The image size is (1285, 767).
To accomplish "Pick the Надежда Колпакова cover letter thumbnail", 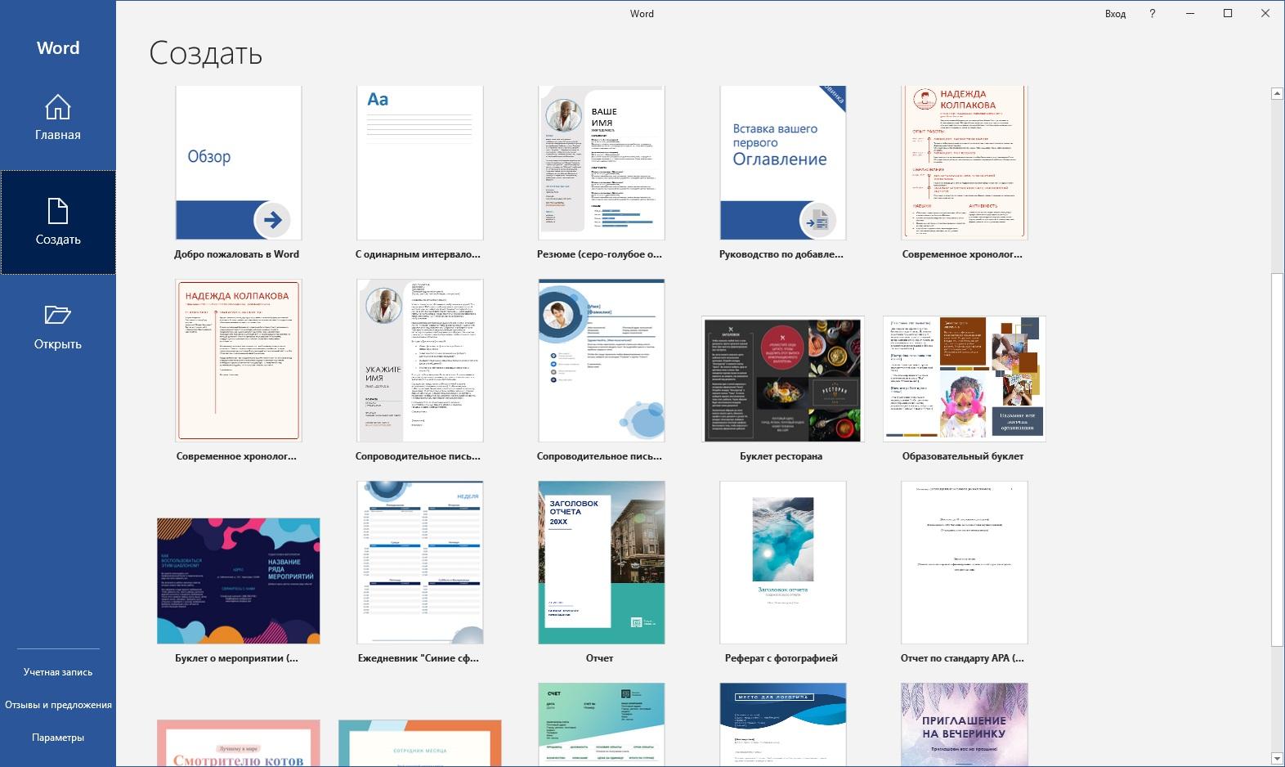I will [239, 361].
